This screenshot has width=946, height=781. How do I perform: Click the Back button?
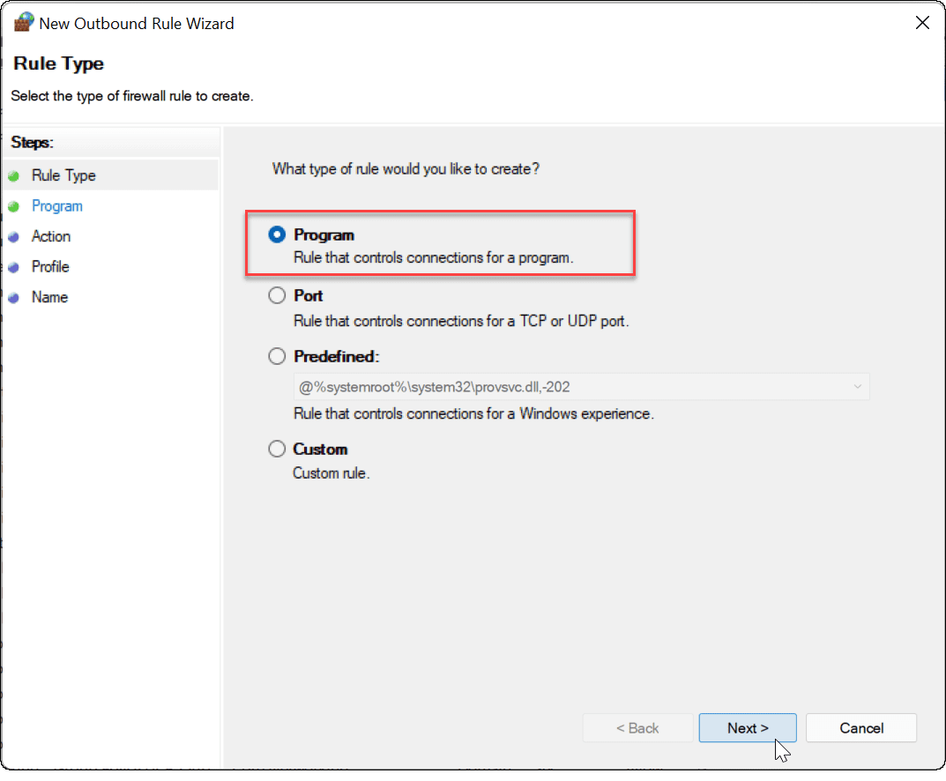[637, 728]
